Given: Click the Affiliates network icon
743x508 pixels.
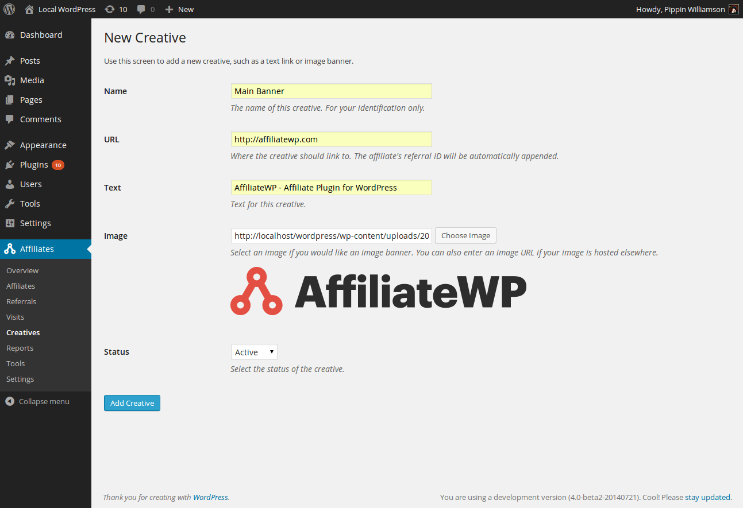Looking at the screenshot, I should [10, 249].
